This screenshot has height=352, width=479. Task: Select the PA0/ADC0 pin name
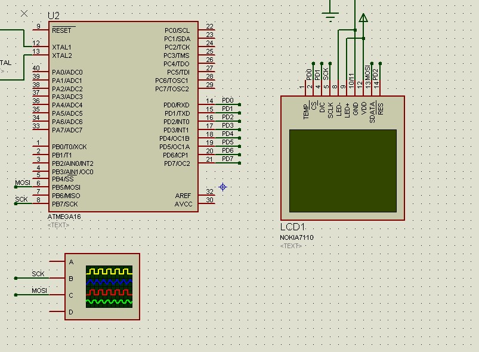pos(67,72)
